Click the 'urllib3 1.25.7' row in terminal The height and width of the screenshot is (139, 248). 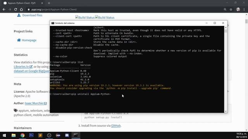coord(70,82)
